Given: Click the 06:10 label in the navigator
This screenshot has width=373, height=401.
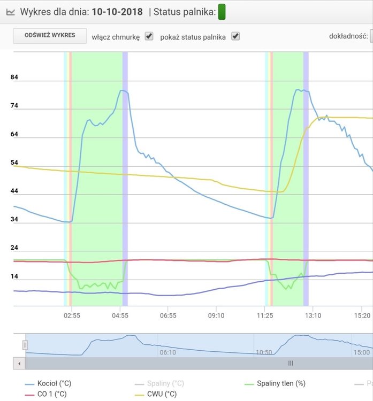Looking at the screenshot, I should (x=168, y=352).
